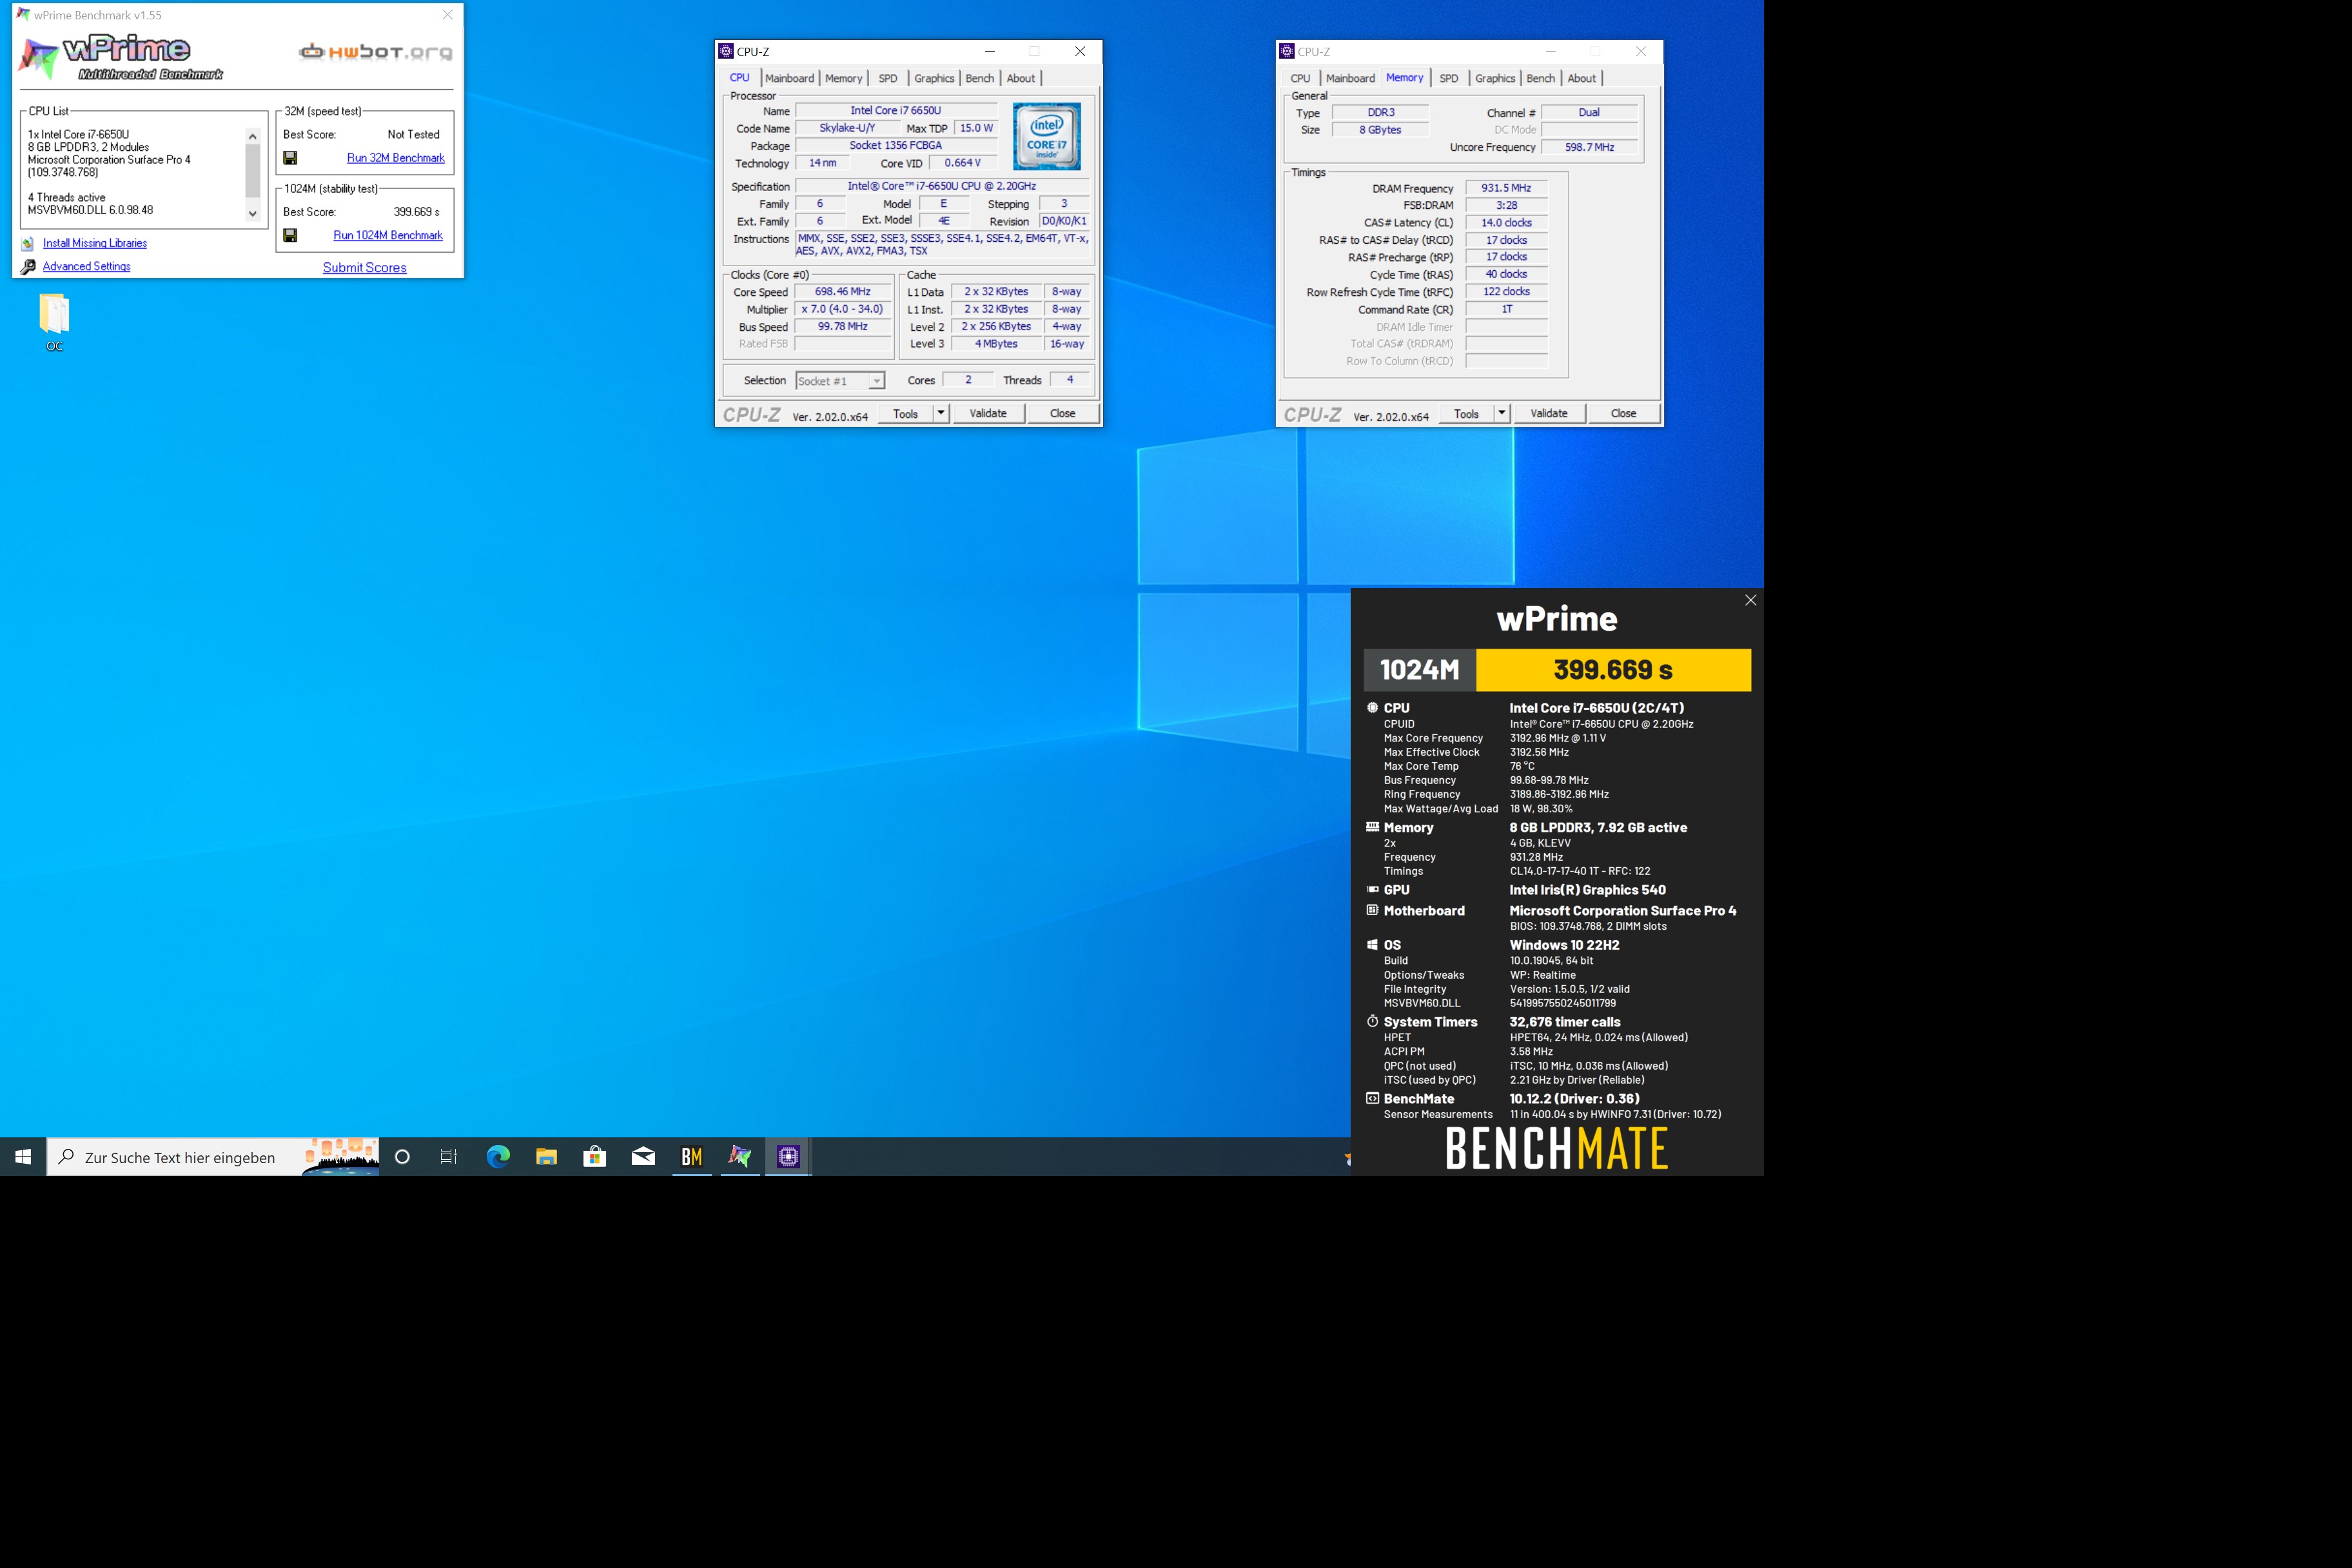Open the Socket #1 selection dropdown
Viewport: 2352px width, 1568px height.
(840, 381)
